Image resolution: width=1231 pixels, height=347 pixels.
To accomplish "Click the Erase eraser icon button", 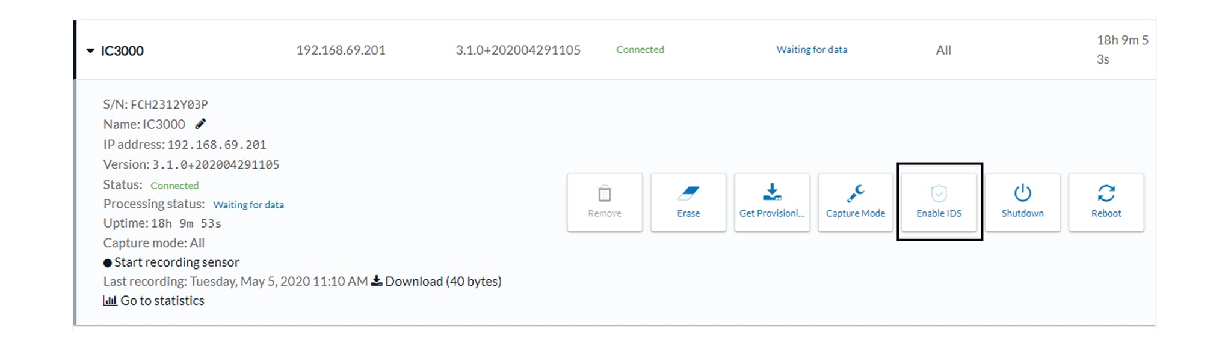I will [688, 202].
